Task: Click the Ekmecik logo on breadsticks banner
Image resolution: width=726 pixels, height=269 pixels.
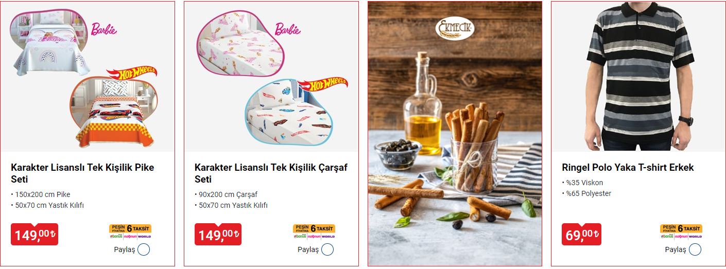Action: point(454,29)
